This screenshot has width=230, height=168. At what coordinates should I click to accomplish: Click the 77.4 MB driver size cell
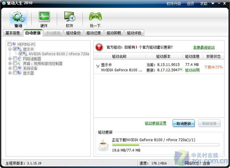tap(192, 64)
